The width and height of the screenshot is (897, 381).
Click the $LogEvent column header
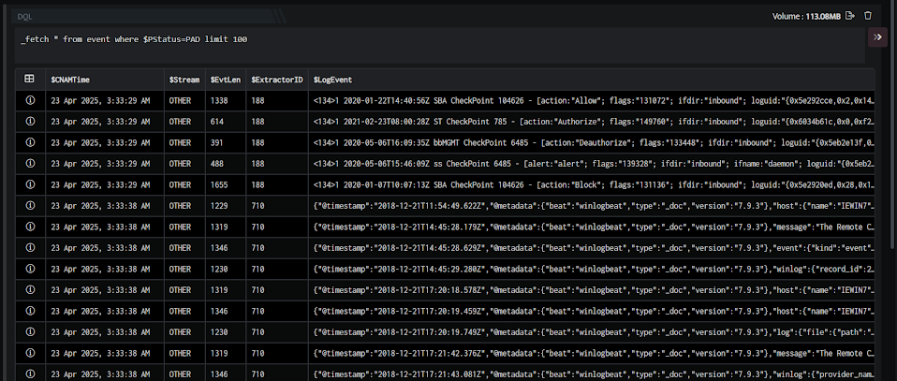tap(333, 80)
